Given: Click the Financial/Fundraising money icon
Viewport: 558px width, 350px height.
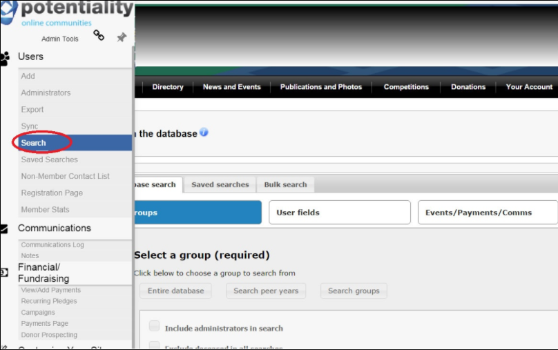Looking at the screenshot, I should pos(4,273).
